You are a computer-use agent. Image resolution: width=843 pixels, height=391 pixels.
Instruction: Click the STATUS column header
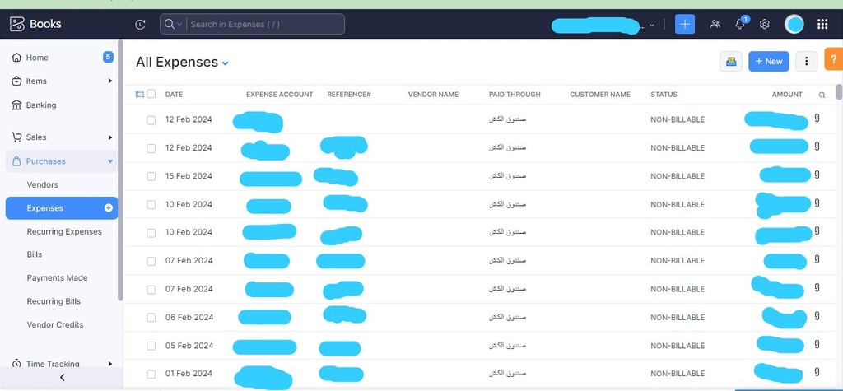pyautogui.click(x=664, y=94)
